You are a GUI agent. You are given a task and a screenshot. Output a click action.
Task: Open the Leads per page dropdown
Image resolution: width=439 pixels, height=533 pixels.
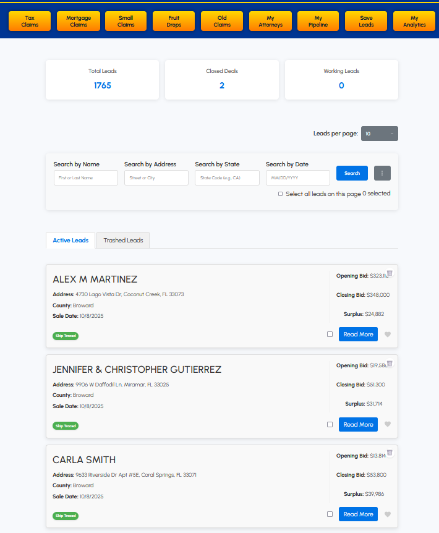(379, 134)
